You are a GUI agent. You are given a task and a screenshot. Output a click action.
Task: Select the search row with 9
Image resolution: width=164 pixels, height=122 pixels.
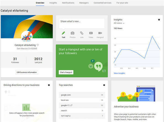[82, 110]
